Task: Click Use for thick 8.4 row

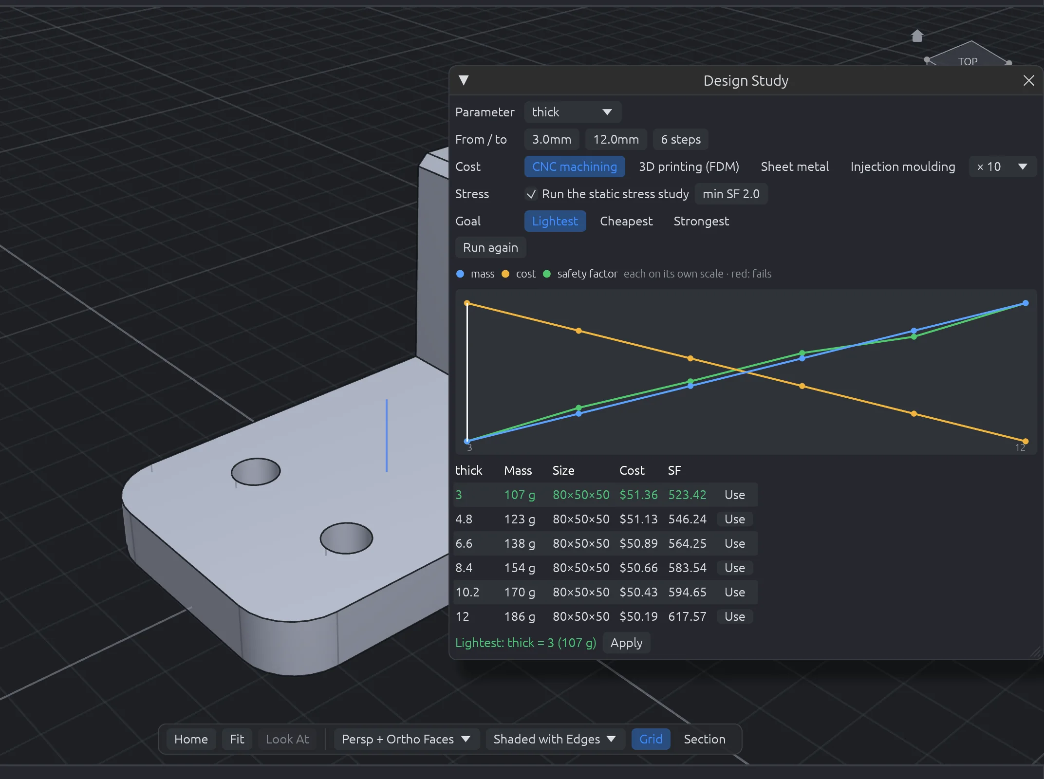Action: pos(734,568)
